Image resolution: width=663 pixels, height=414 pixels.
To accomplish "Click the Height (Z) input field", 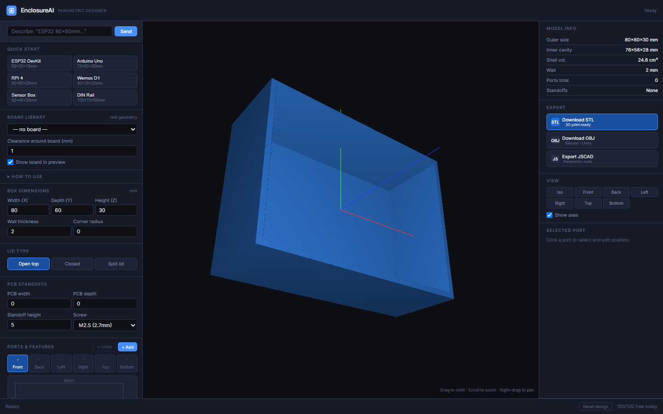I will click(116, 210).
